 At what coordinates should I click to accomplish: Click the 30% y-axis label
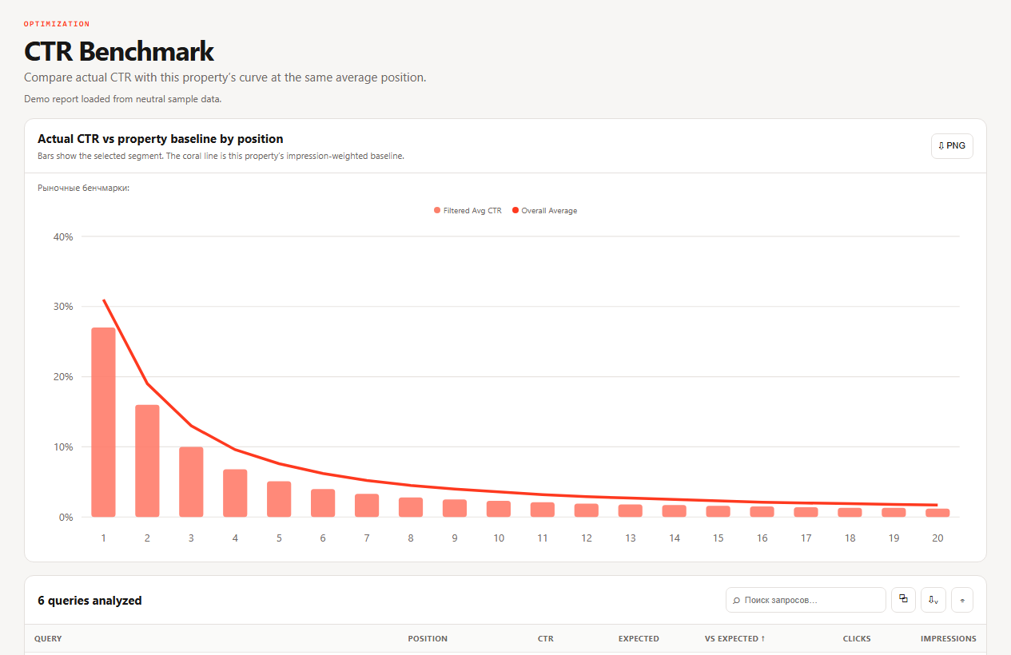(x=63, y=307)
